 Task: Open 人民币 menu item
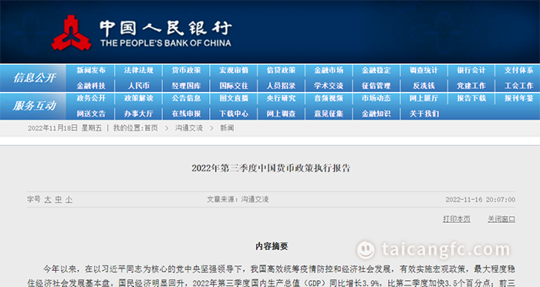click(138, 86)
